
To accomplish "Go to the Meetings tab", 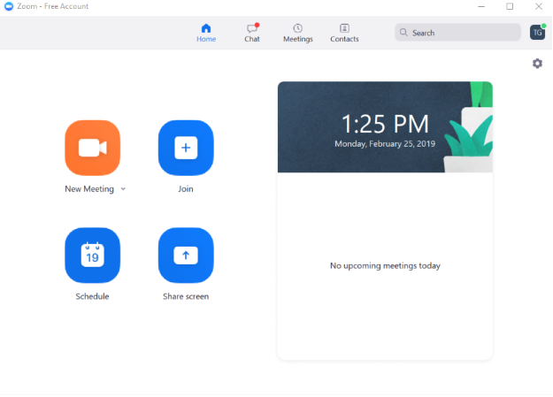I will [298, 33].
